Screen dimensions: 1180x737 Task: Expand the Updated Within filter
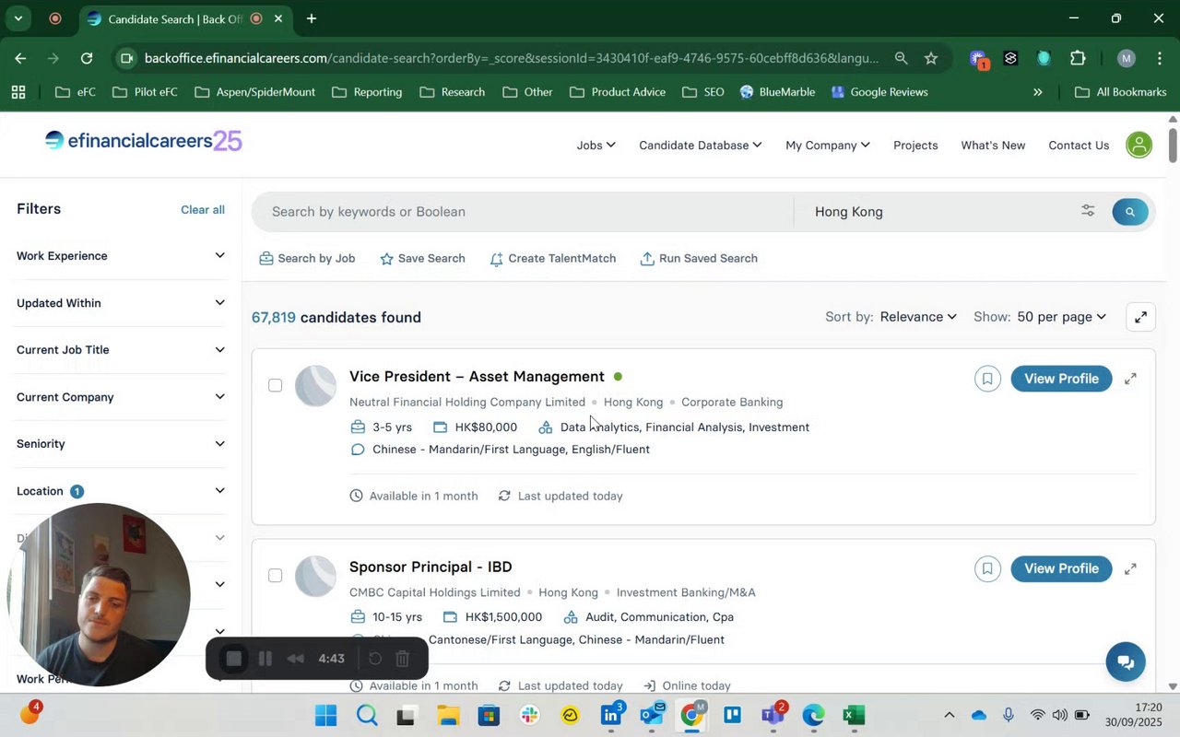[121, 303]
